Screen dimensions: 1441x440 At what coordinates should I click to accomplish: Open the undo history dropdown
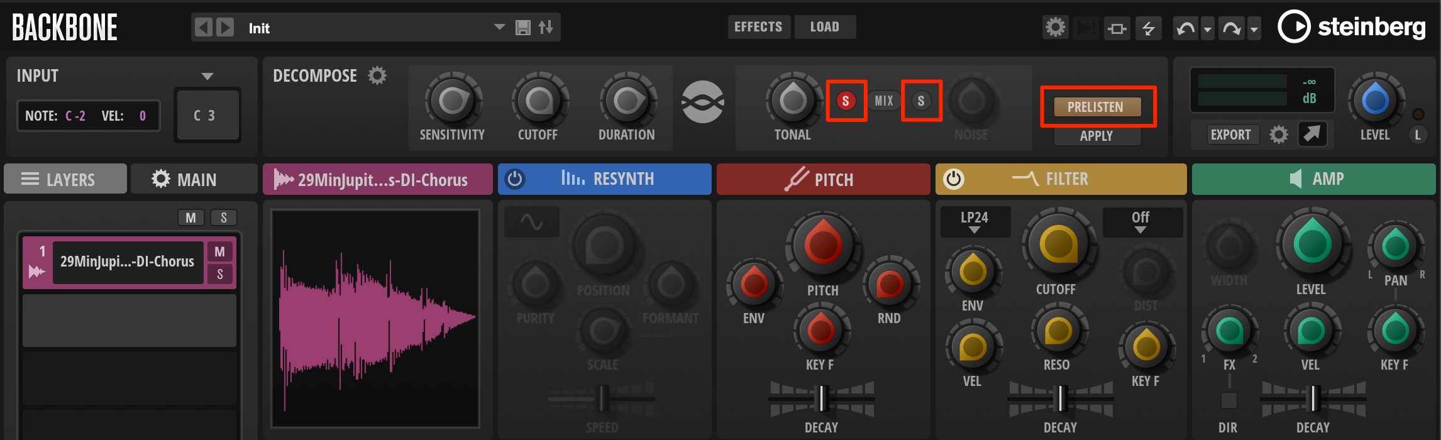pos(1208,29)
